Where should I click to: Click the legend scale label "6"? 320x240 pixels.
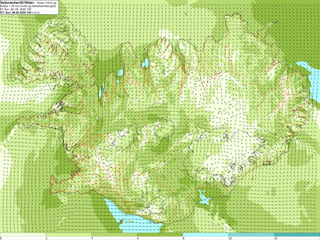tap(138, 238)
